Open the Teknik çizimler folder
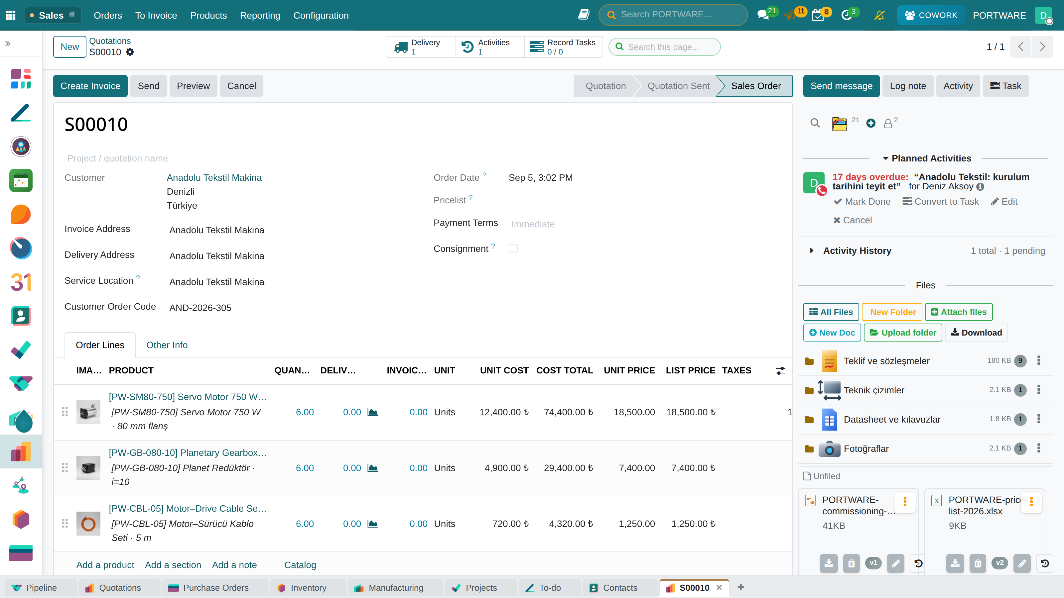 pyautogui.click(x=873, y=390)
